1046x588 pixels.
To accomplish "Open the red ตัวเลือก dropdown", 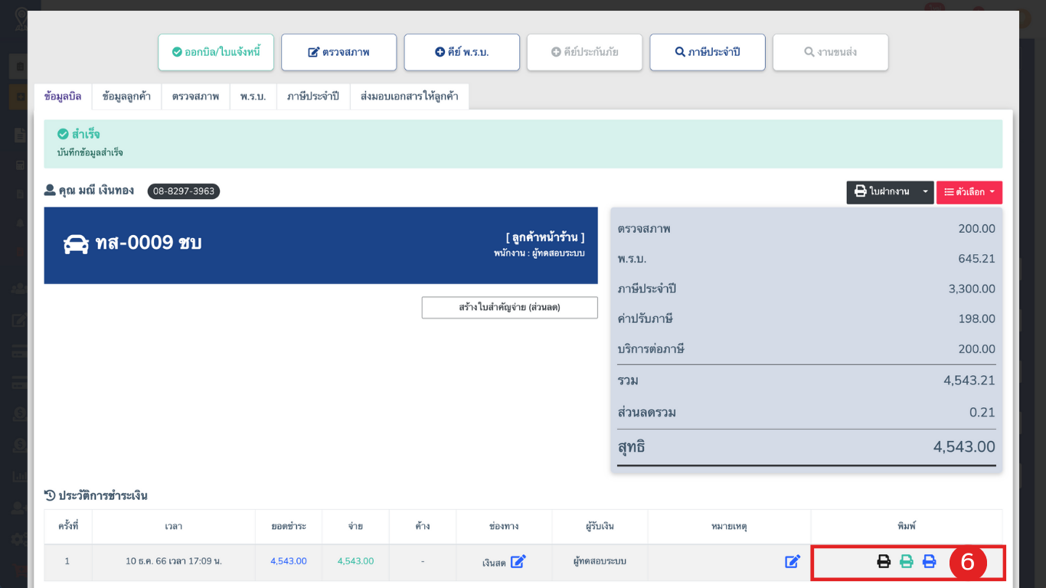I will (x=969, y=192).
